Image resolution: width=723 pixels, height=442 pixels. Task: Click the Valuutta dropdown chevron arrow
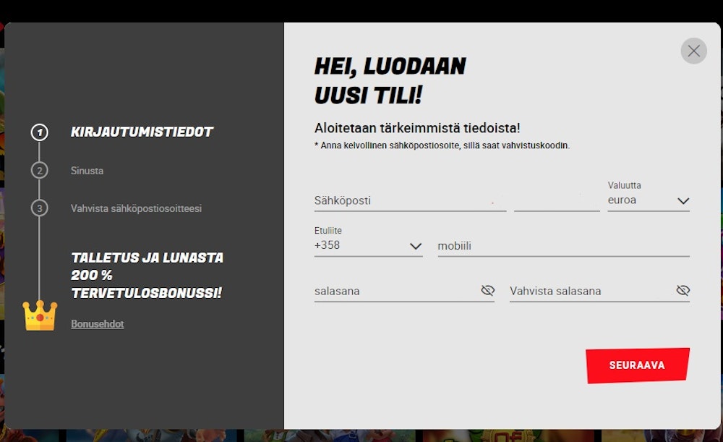pos(683,201)
